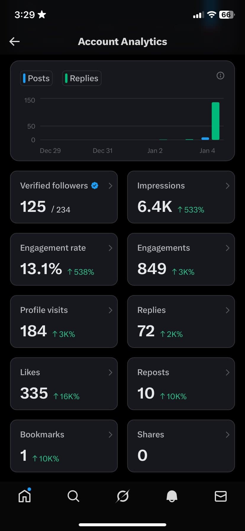Image resolution: width=245 pixels, height=531 pixels.
Task: Open the Reposts card
Action: 181,384
